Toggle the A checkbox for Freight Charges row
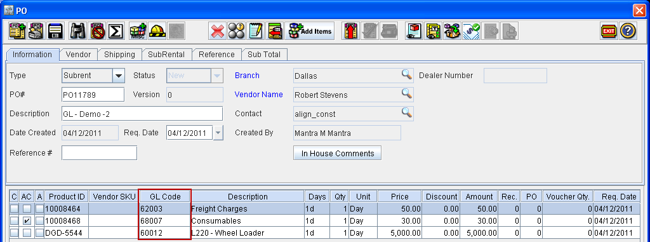This screenshot has height=242, width=650. pyautogui.click(x=39, y=209)
